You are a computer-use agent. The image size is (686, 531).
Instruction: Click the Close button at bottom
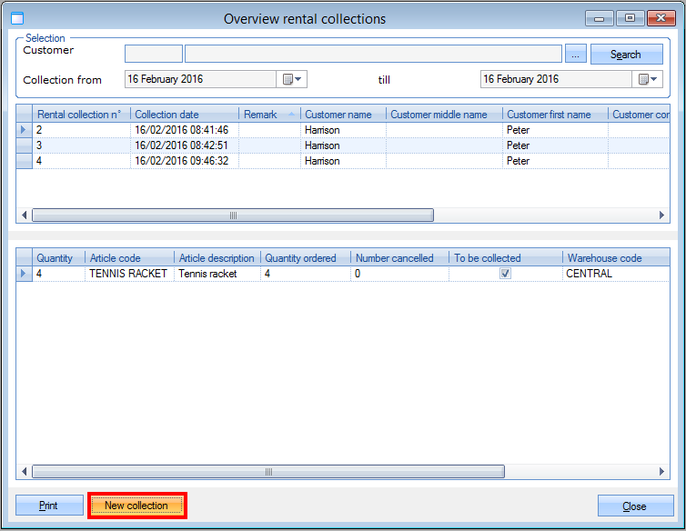[x=634, y=506]
